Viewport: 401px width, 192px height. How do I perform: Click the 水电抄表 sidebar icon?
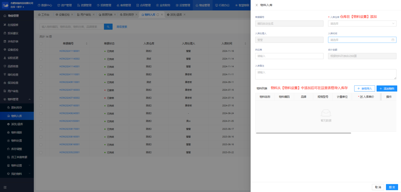coord(5,41)
